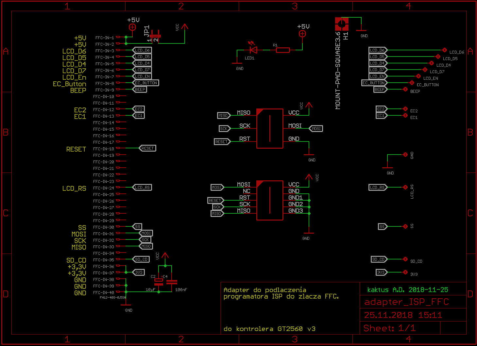The height and width of the screenshot is (346, 477).
Task: Click the LED1 diode symbol
Action: 253,50
